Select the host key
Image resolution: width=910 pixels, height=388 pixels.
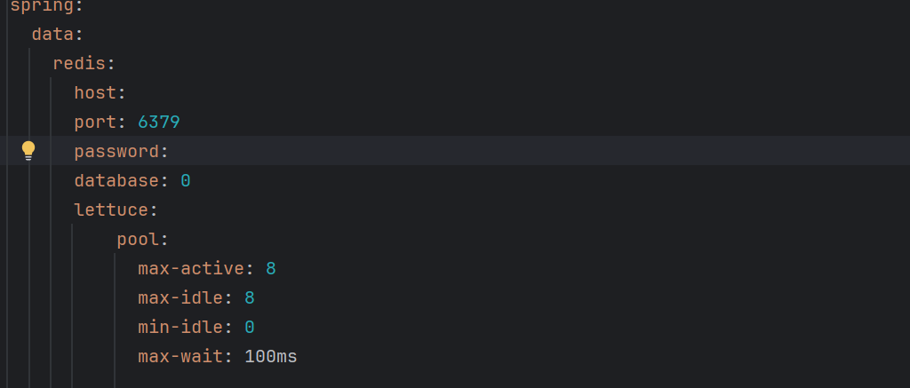point(95,93)
